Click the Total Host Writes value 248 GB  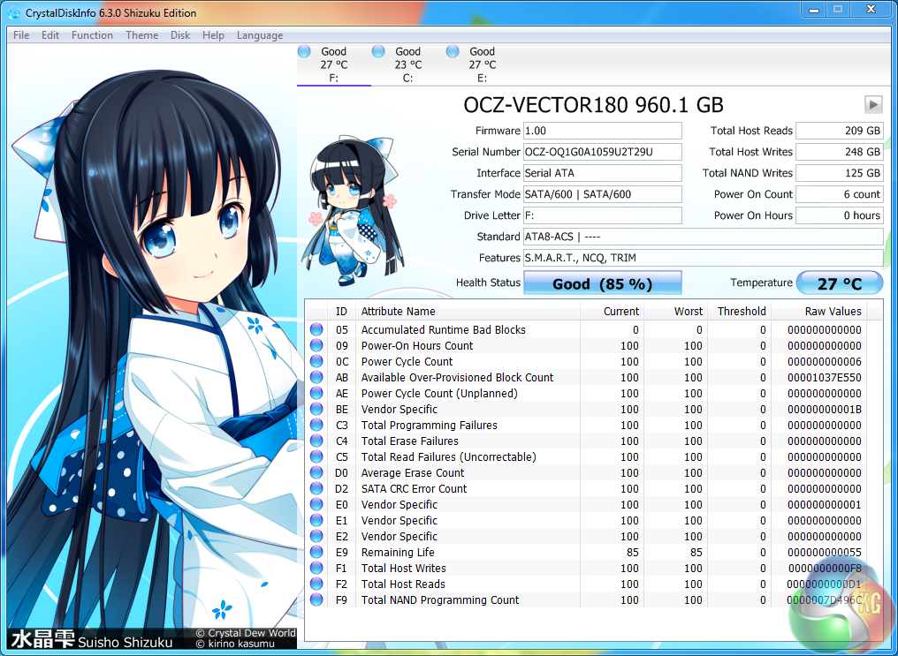840,152
